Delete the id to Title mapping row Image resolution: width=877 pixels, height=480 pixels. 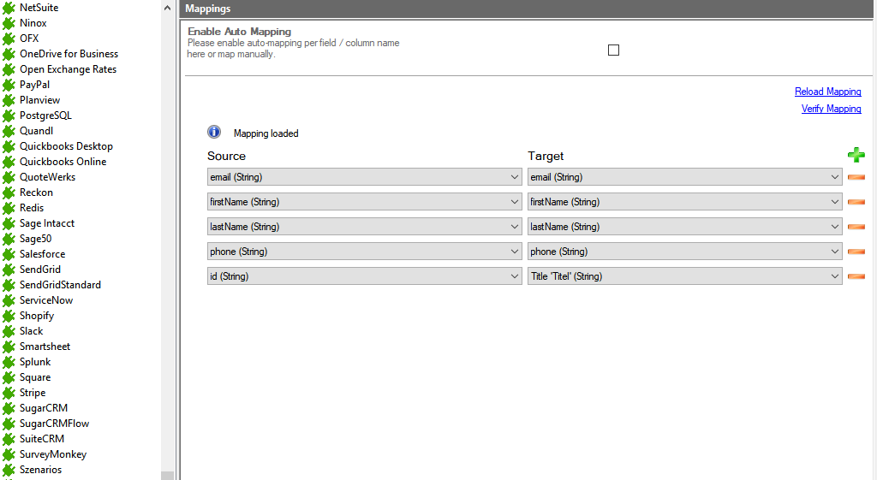856,276
